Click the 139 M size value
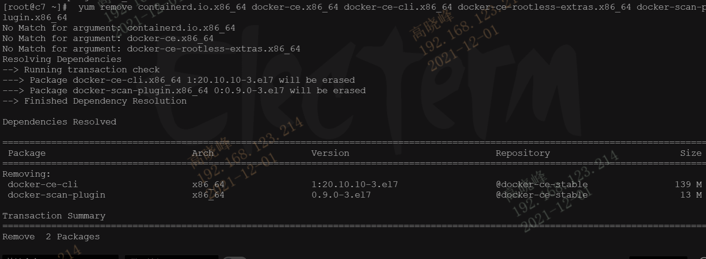 coord(688,184)
